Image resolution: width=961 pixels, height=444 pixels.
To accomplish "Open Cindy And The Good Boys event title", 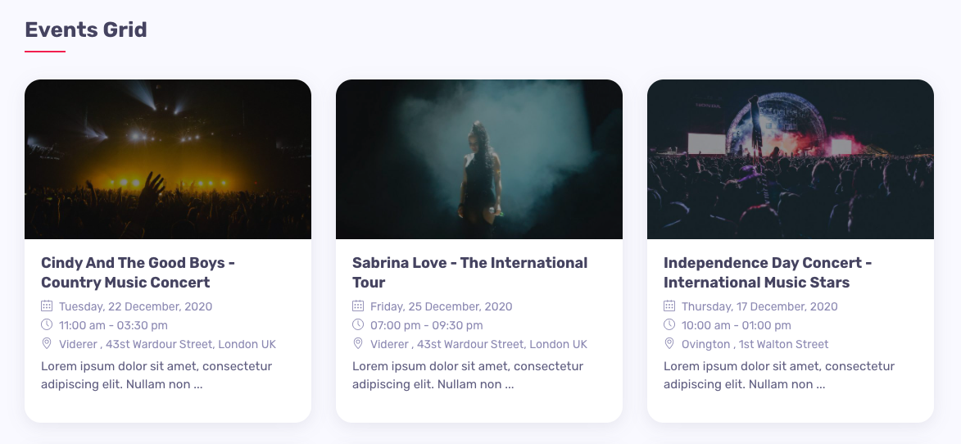I will click(x=138, y=273).
